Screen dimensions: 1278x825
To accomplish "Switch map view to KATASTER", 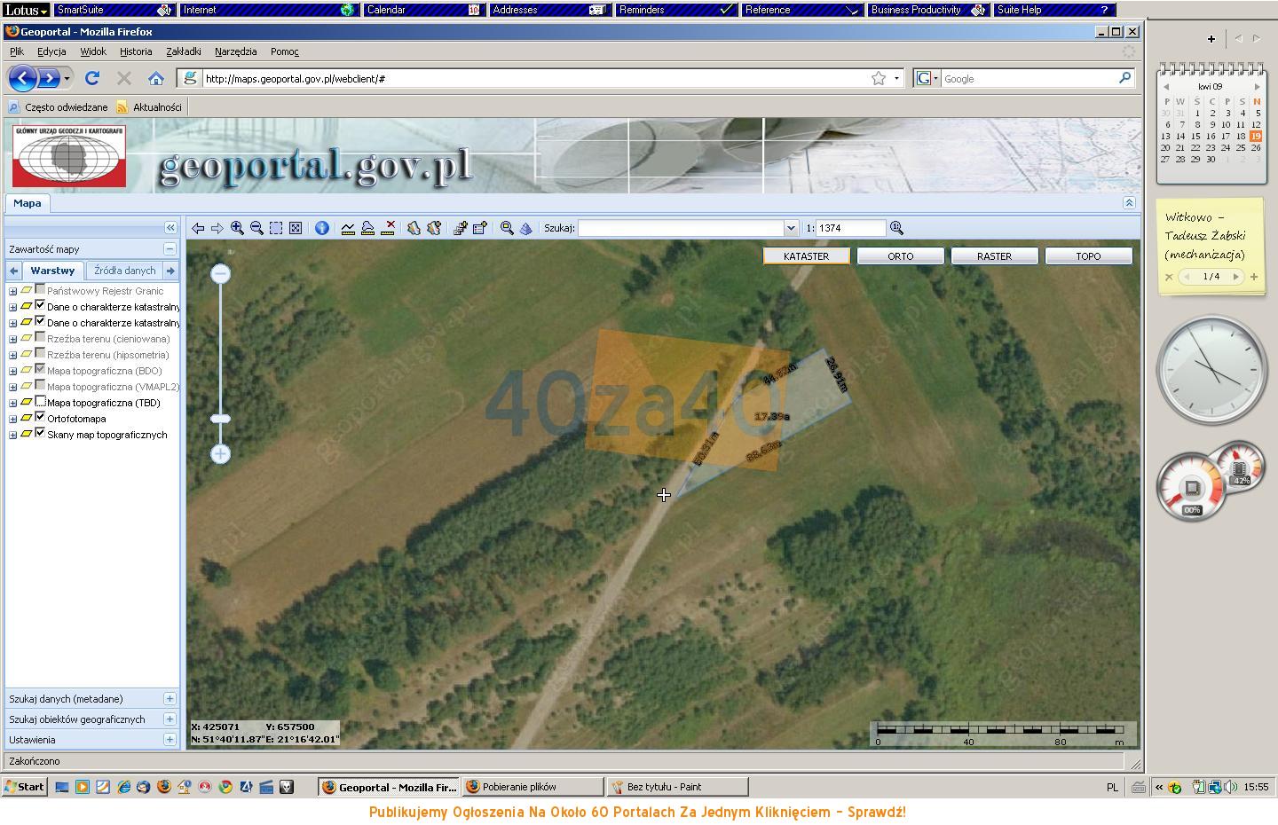I will (x=806, y=256).
